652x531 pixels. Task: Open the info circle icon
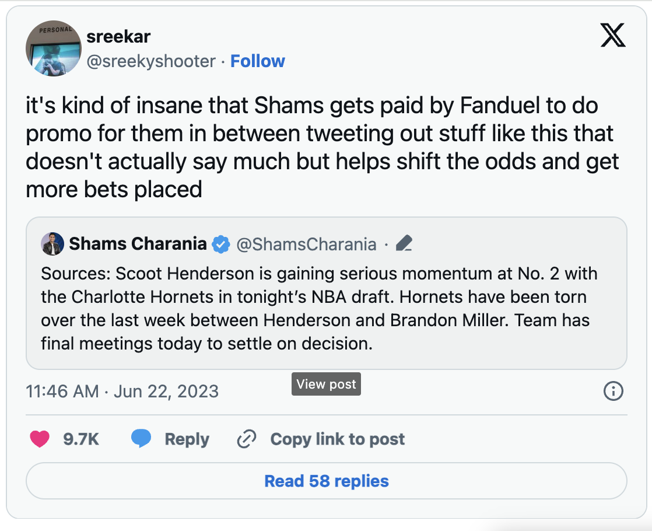[x=613, y=392]
